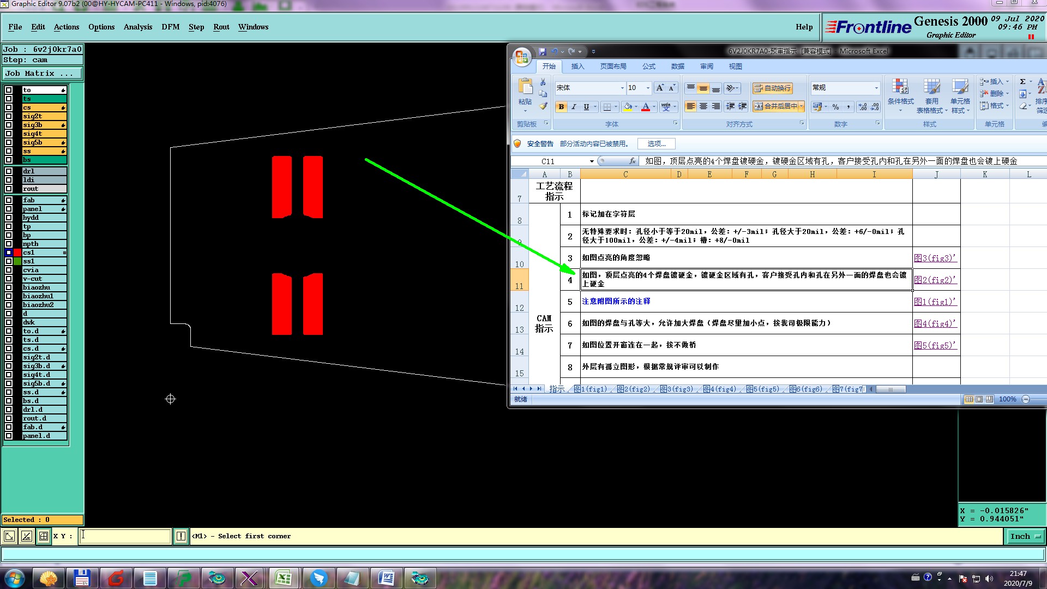The width and height of the screenshot is (1047, 589).
Task: Toggle the checkbox for layer sig2t
Action: (x=9, y=116)
